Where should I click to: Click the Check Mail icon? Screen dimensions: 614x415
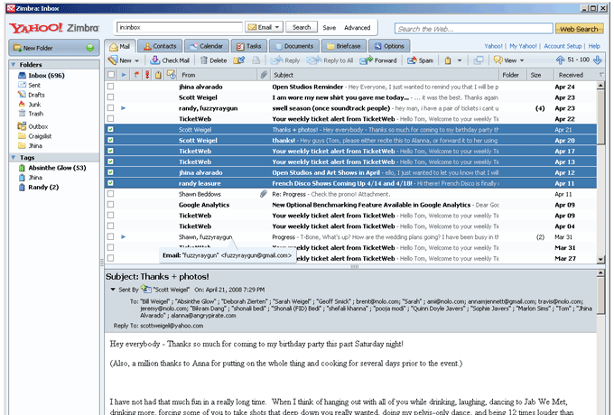point(154,60)
